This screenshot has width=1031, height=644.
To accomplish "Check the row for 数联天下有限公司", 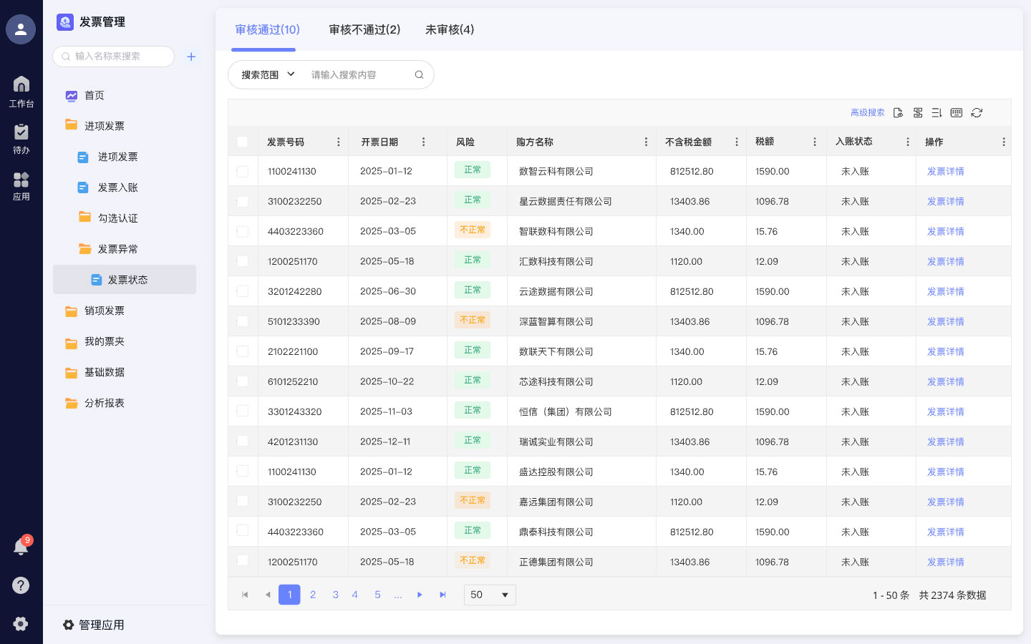I will pyautogui.click(x=243, y=351).
